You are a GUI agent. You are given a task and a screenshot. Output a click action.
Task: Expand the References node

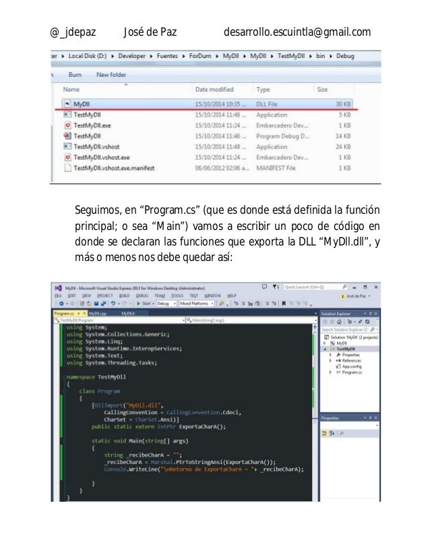click(330, 361)
